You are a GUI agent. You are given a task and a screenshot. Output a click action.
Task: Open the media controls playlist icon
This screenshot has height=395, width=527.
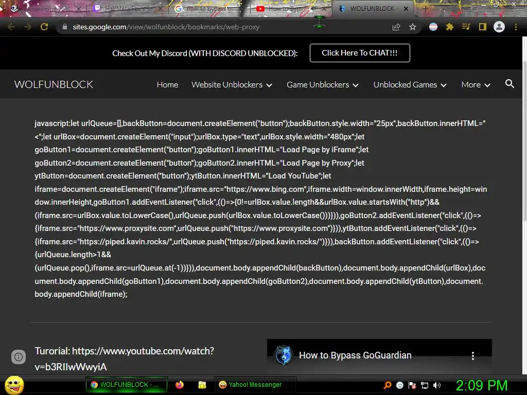tap(466, 27)
